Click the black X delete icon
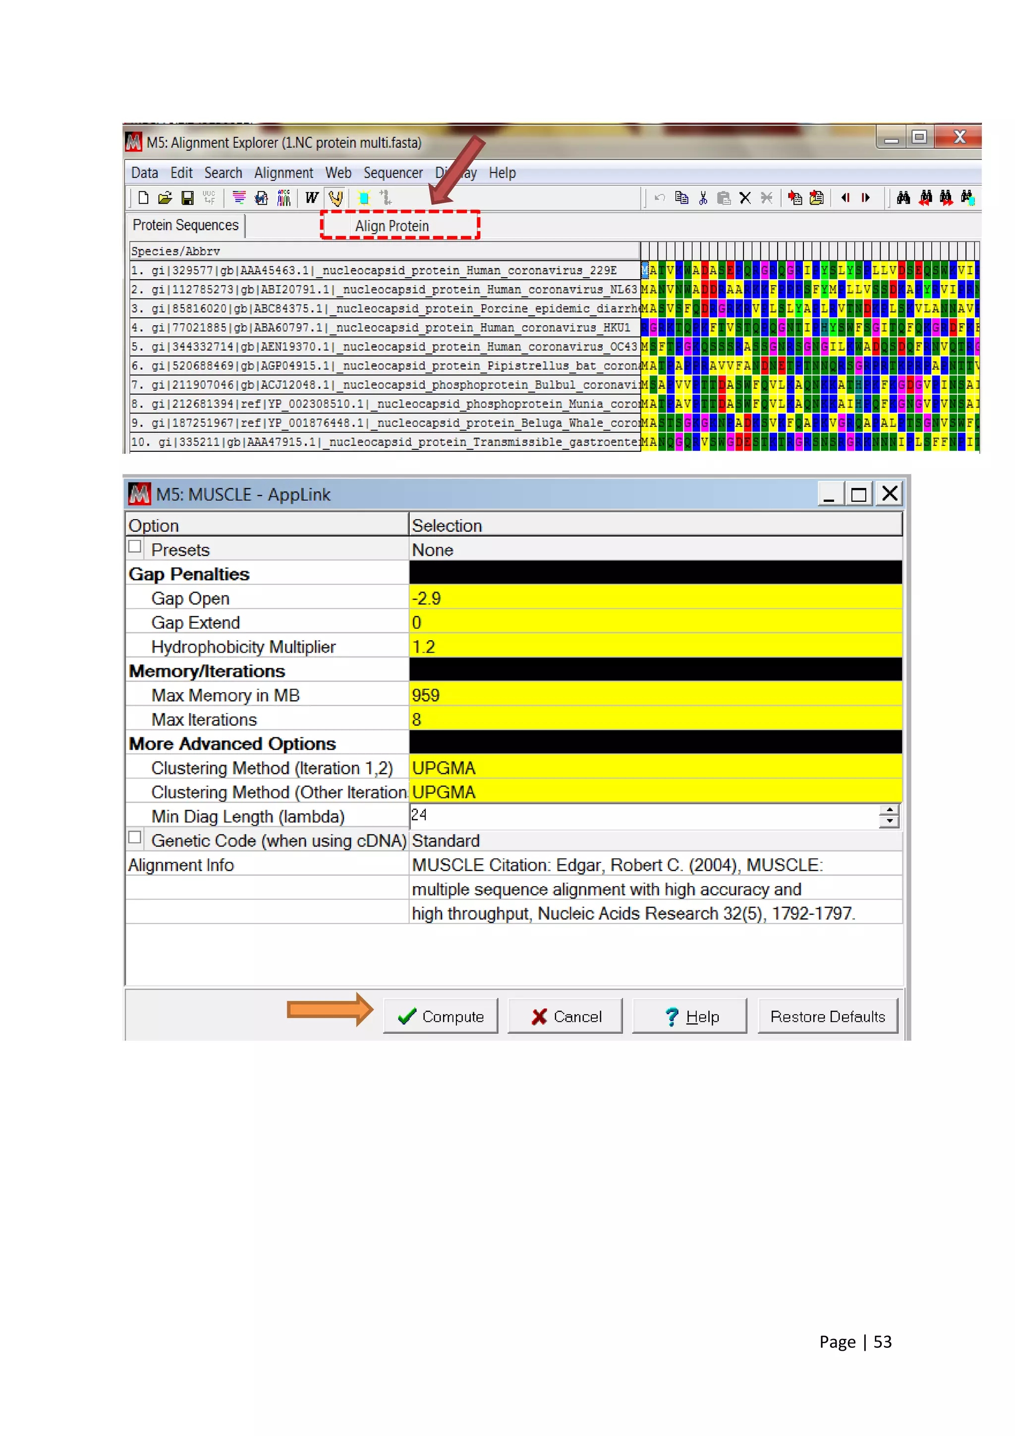The image size is (1015, 1436). pos(745,198)
